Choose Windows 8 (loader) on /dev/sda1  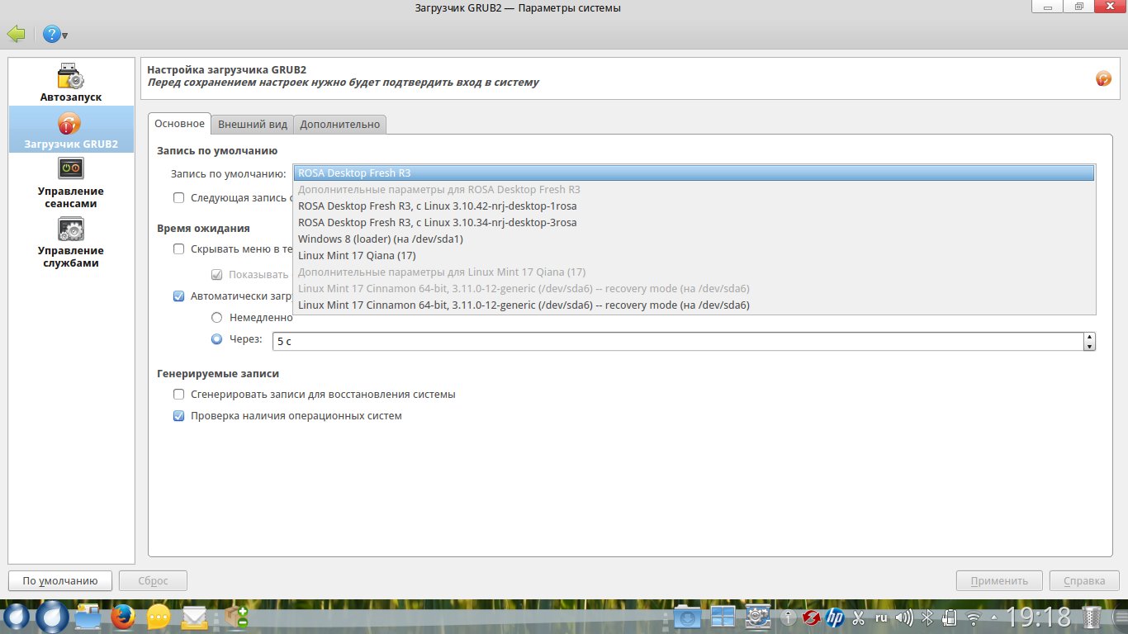[x=694, y=239]
